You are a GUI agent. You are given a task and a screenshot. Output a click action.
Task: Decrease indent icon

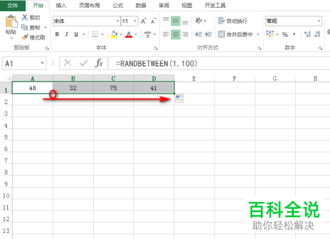click(199, 34)
